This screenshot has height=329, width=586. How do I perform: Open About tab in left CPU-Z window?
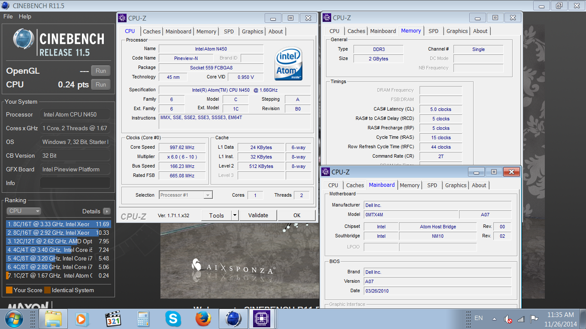(x=276, y=31)
